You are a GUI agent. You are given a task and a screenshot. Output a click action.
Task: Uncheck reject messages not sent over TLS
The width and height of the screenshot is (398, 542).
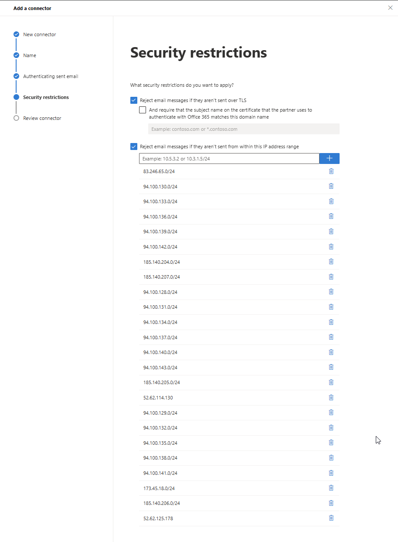point(134,100)
